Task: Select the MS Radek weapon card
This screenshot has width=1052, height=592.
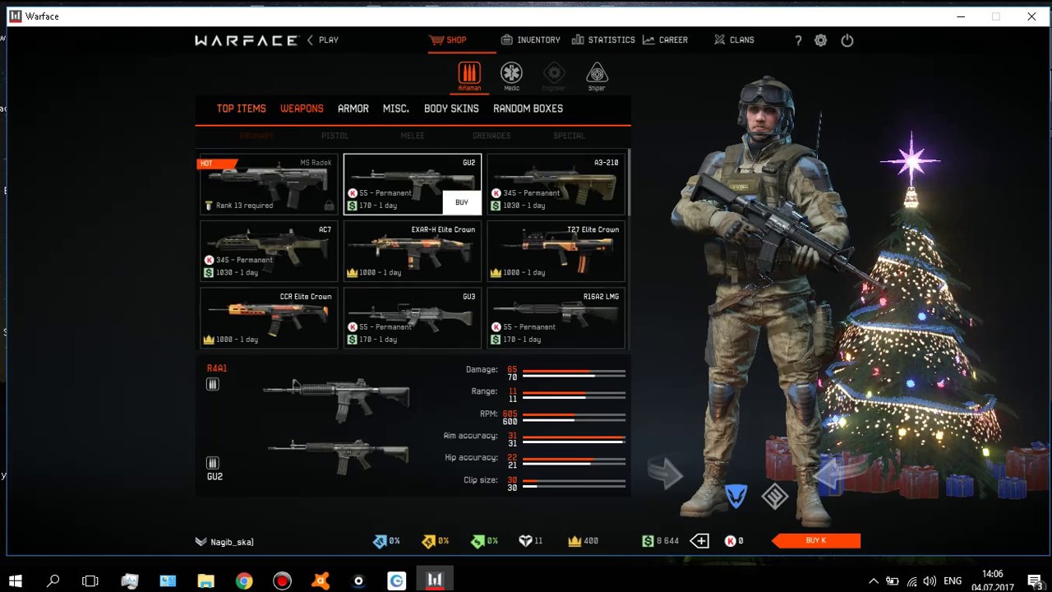Action: click(269, 184)
